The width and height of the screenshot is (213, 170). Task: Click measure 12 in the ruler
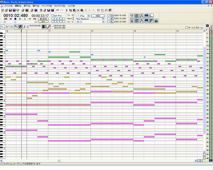(x=92, y=31)
